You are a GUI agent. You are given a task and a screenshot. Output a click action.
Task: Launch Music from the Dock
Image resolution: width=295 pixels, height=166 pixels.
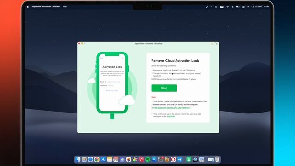point(142,160)
